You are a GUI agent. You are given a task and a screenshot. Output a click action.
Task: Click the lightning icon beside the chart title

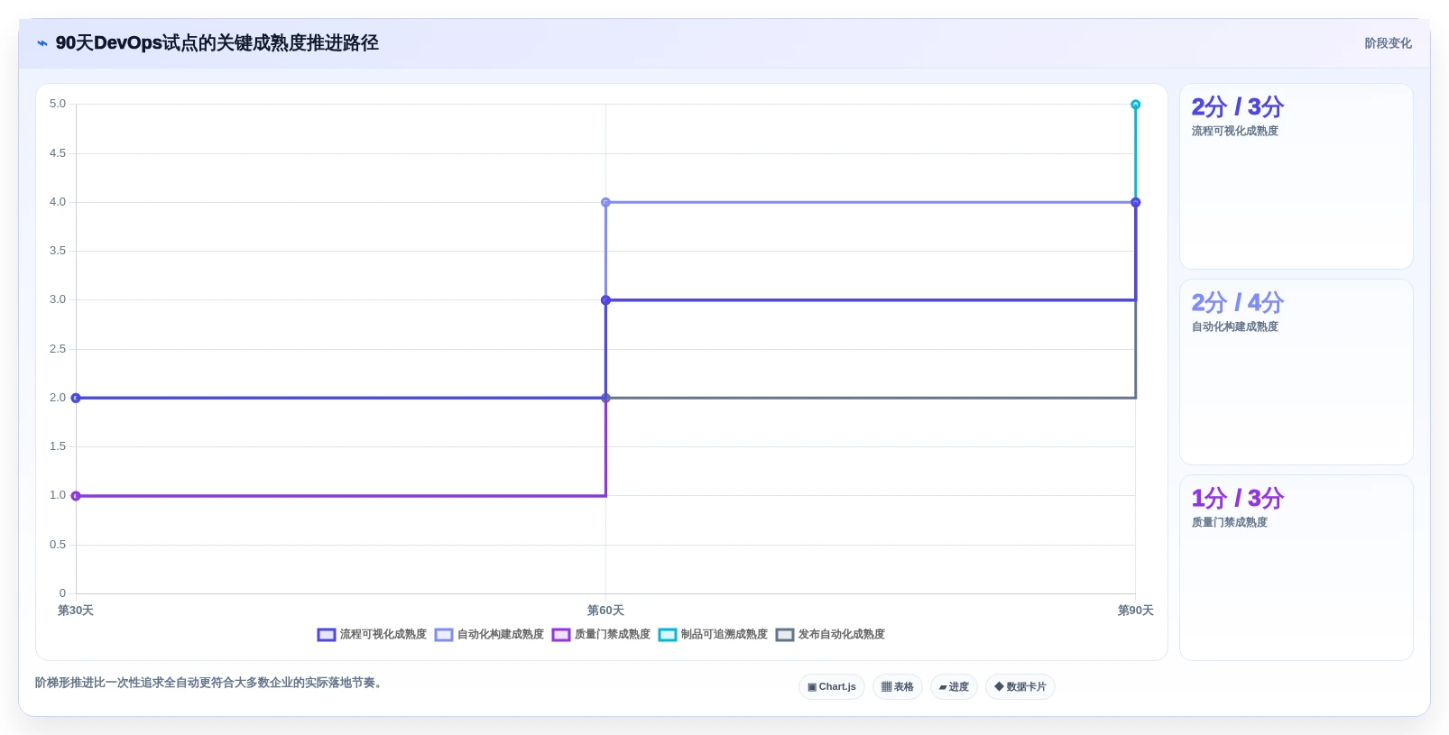(42, 43)
